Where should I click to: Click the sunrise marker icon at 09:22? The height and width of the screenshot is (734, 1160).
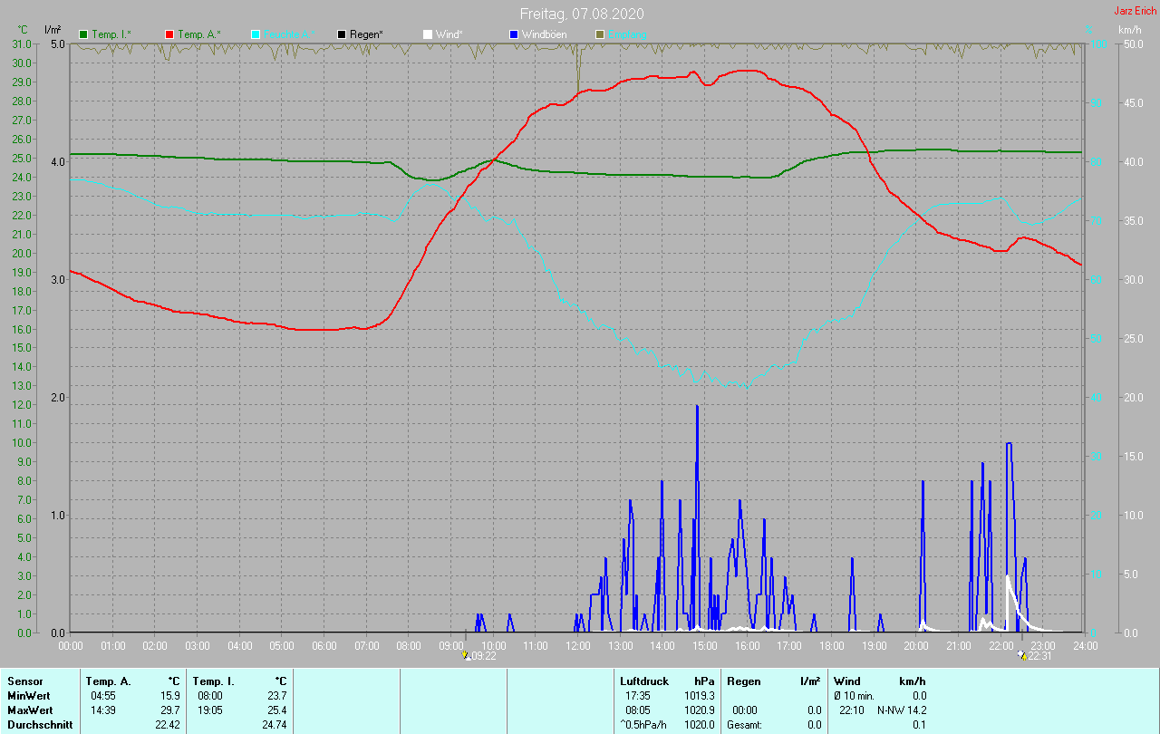point(466,655)
